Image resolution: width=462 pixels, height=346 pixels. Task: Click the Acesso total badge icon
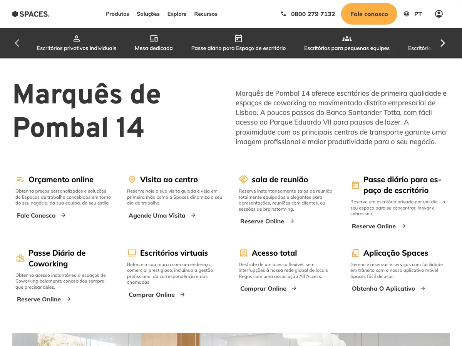[243, 253]
